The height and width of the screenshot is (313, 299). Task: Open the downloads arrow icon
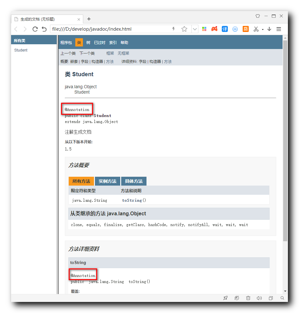coord(269,29)
